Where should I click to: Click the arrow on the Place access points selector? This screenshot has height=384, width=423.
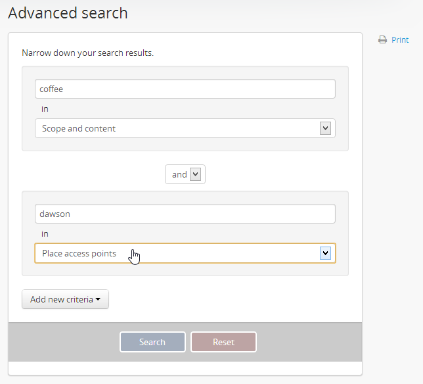pos(324,253)
